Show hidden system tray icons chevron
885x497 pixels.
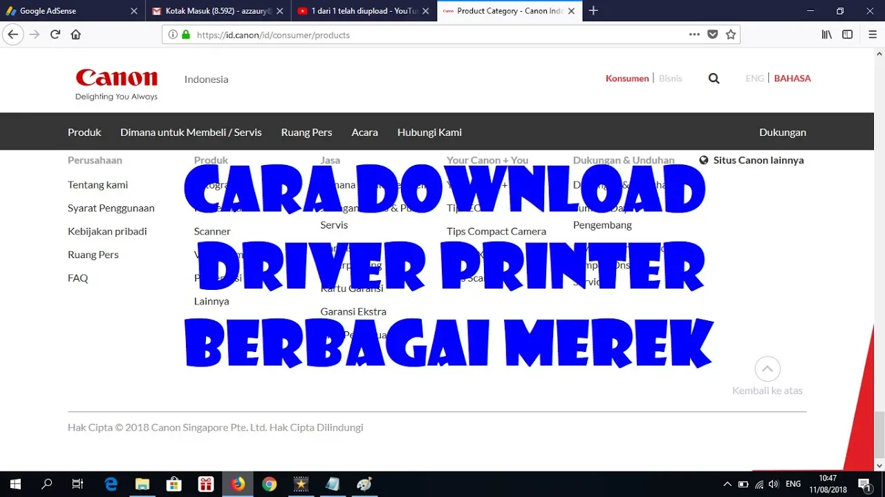pos(727,484)
